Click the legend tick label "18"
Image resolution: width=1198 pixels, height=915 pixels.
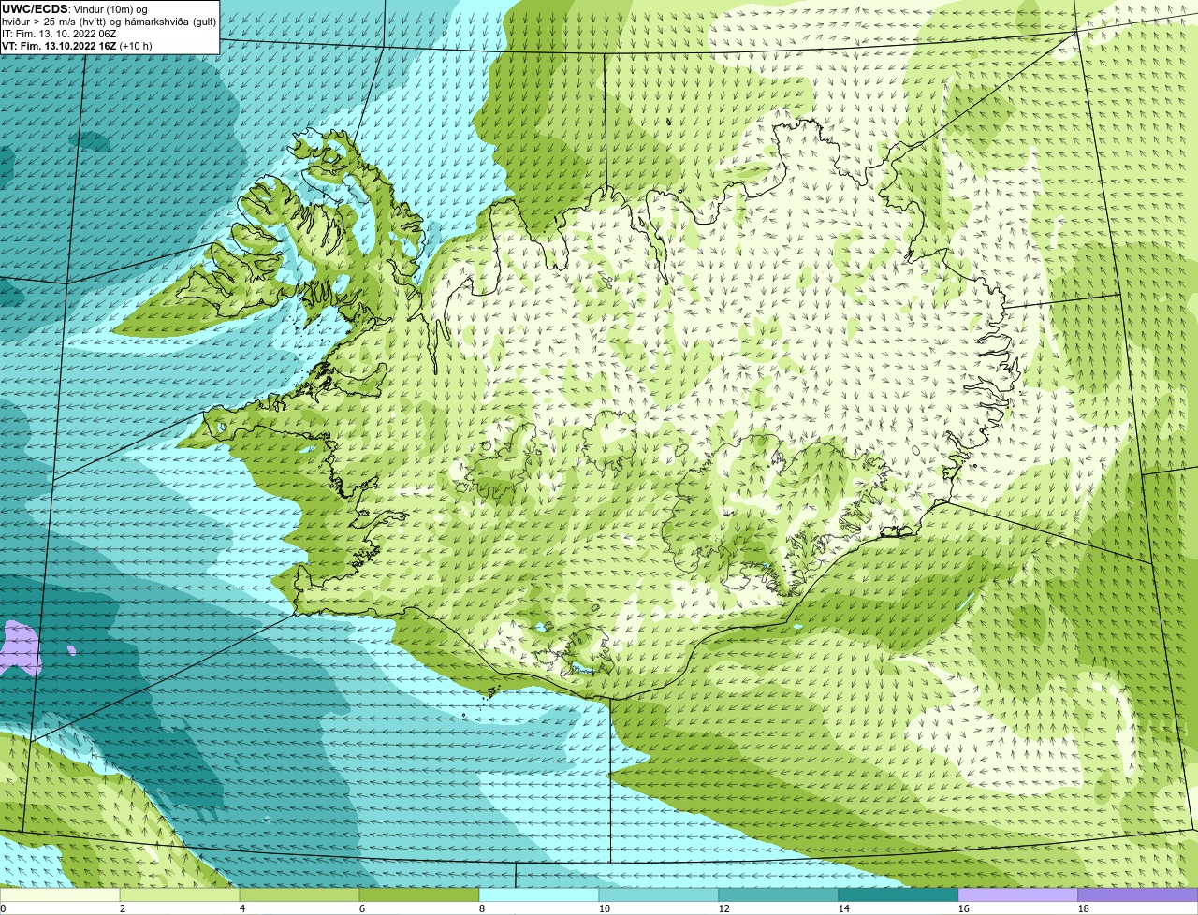1084,908
